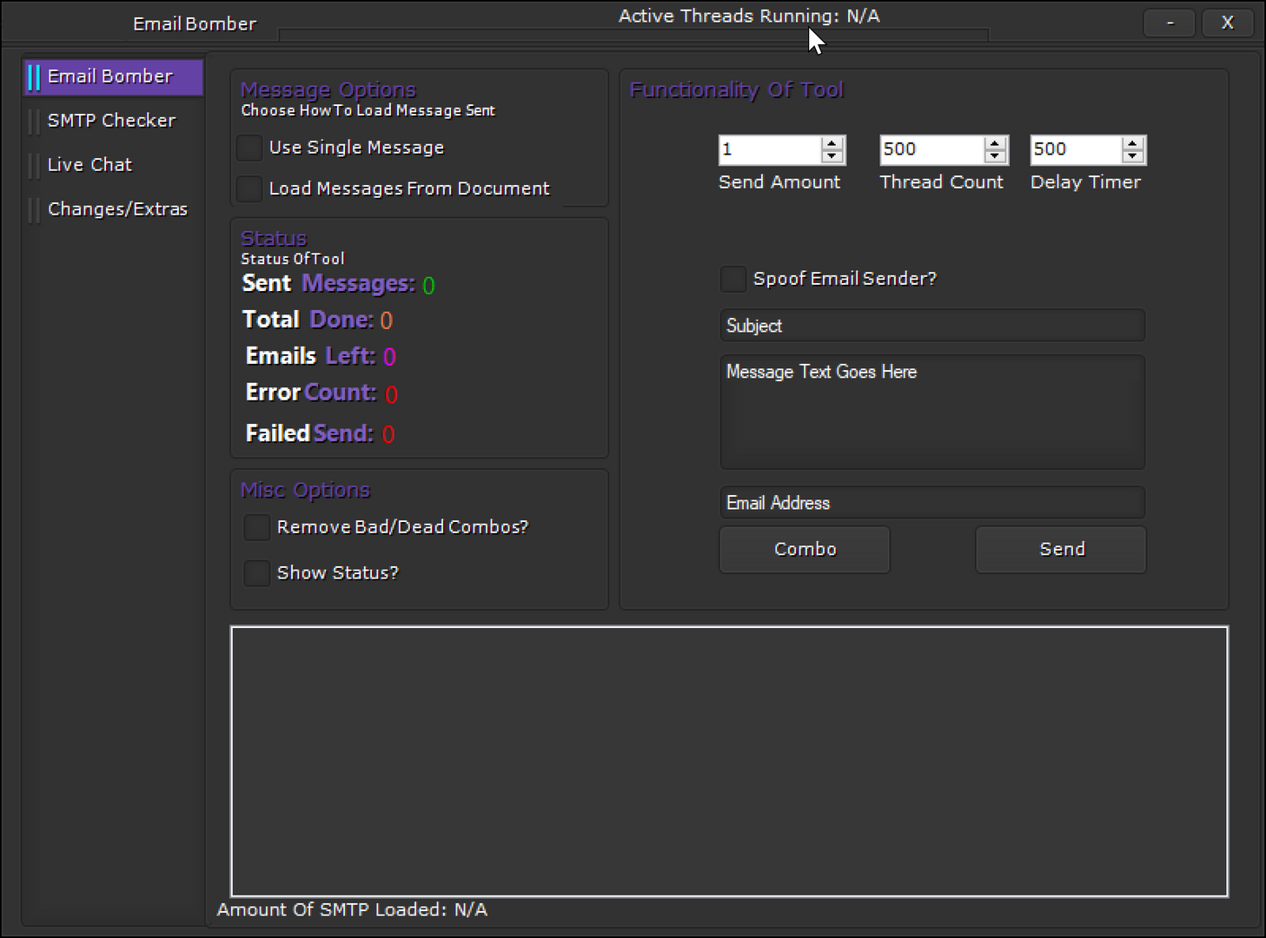The height and width of the screenshot is (938, 1266).
Task: Tick Load Messages From Document checkbox
Action: [x=250, y=188]
